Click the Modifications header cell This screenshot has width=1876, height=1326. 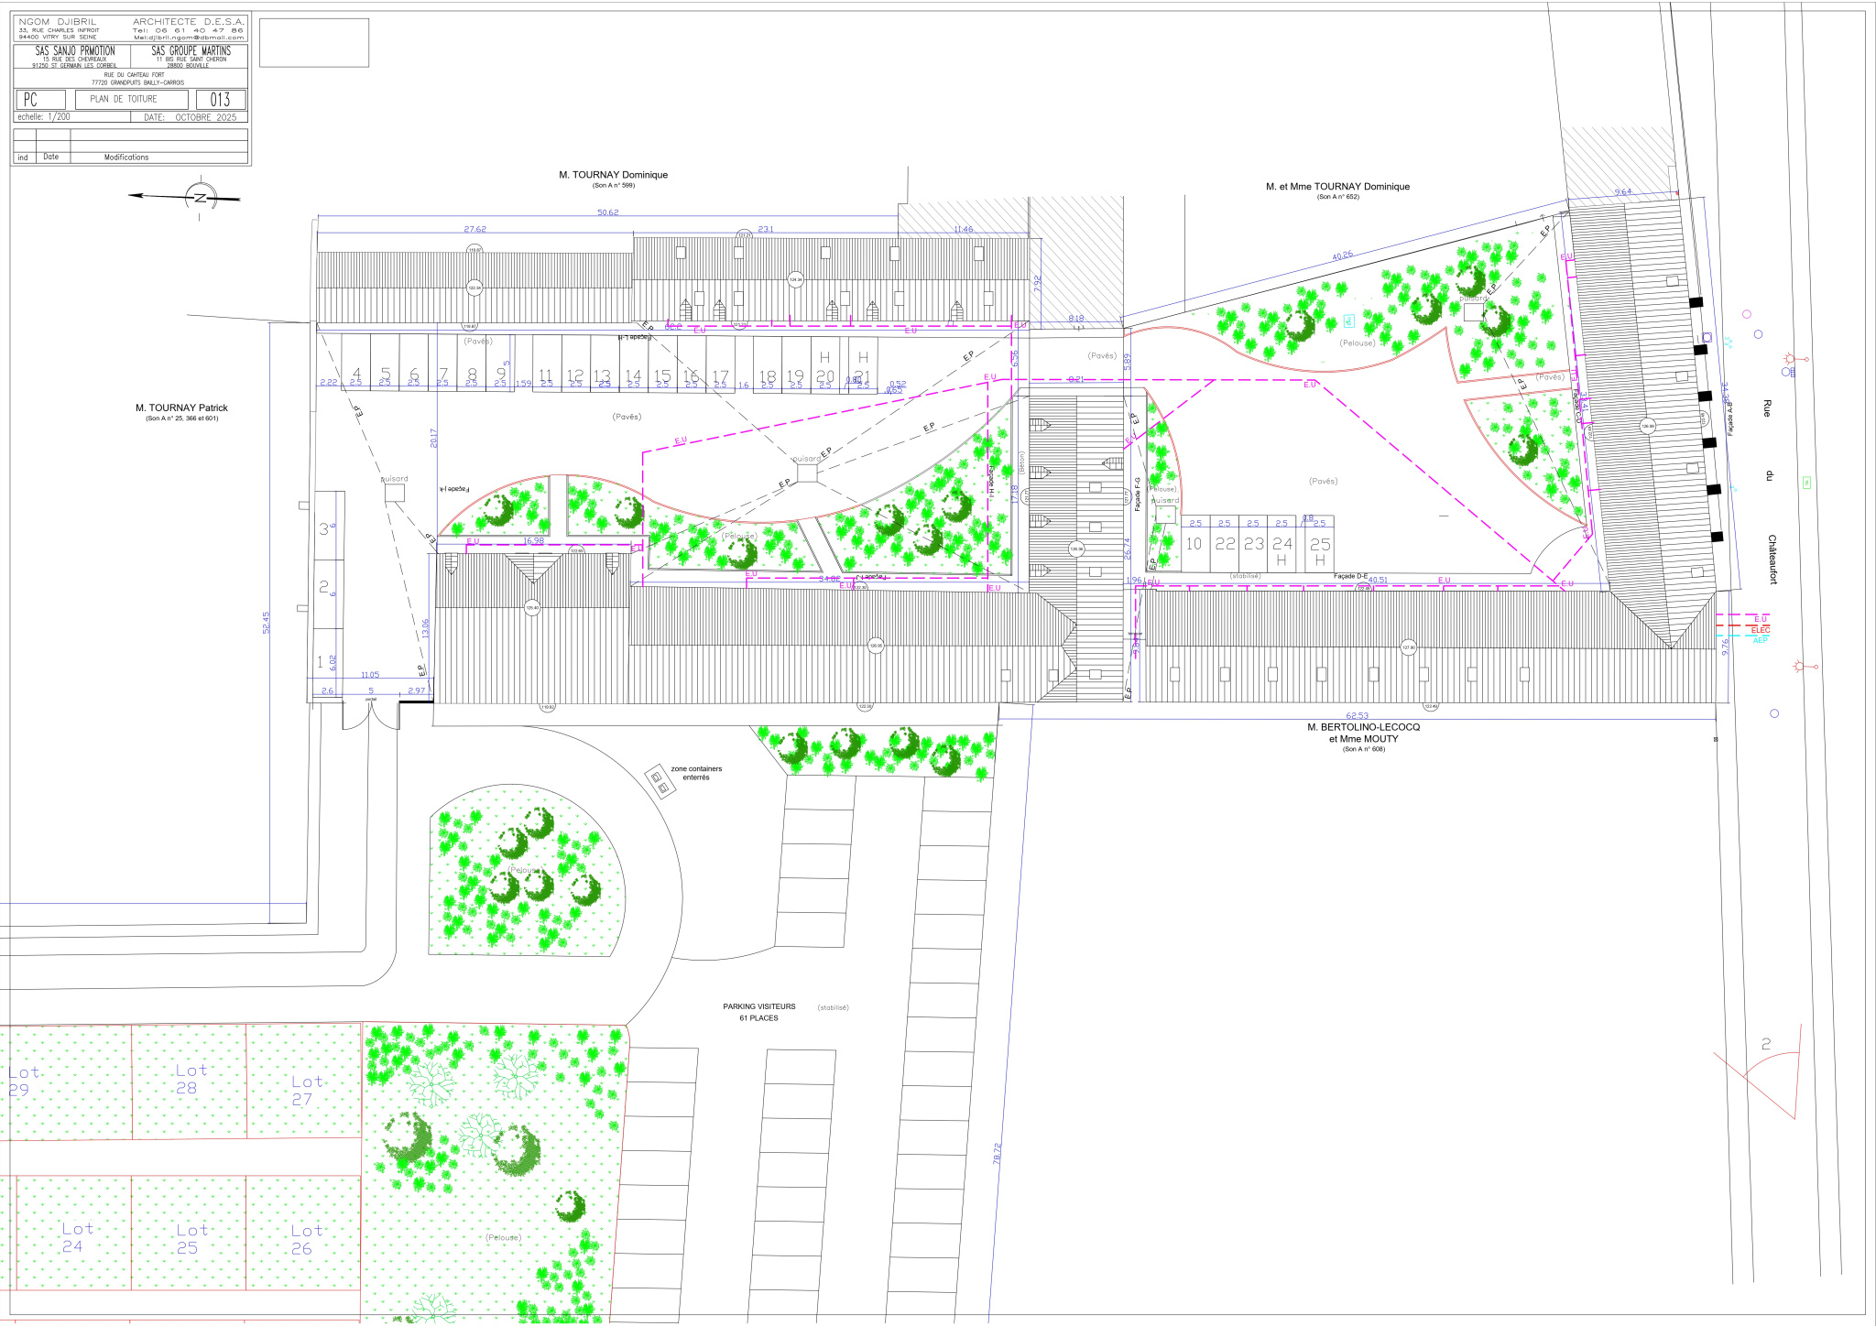coord(126,158)
